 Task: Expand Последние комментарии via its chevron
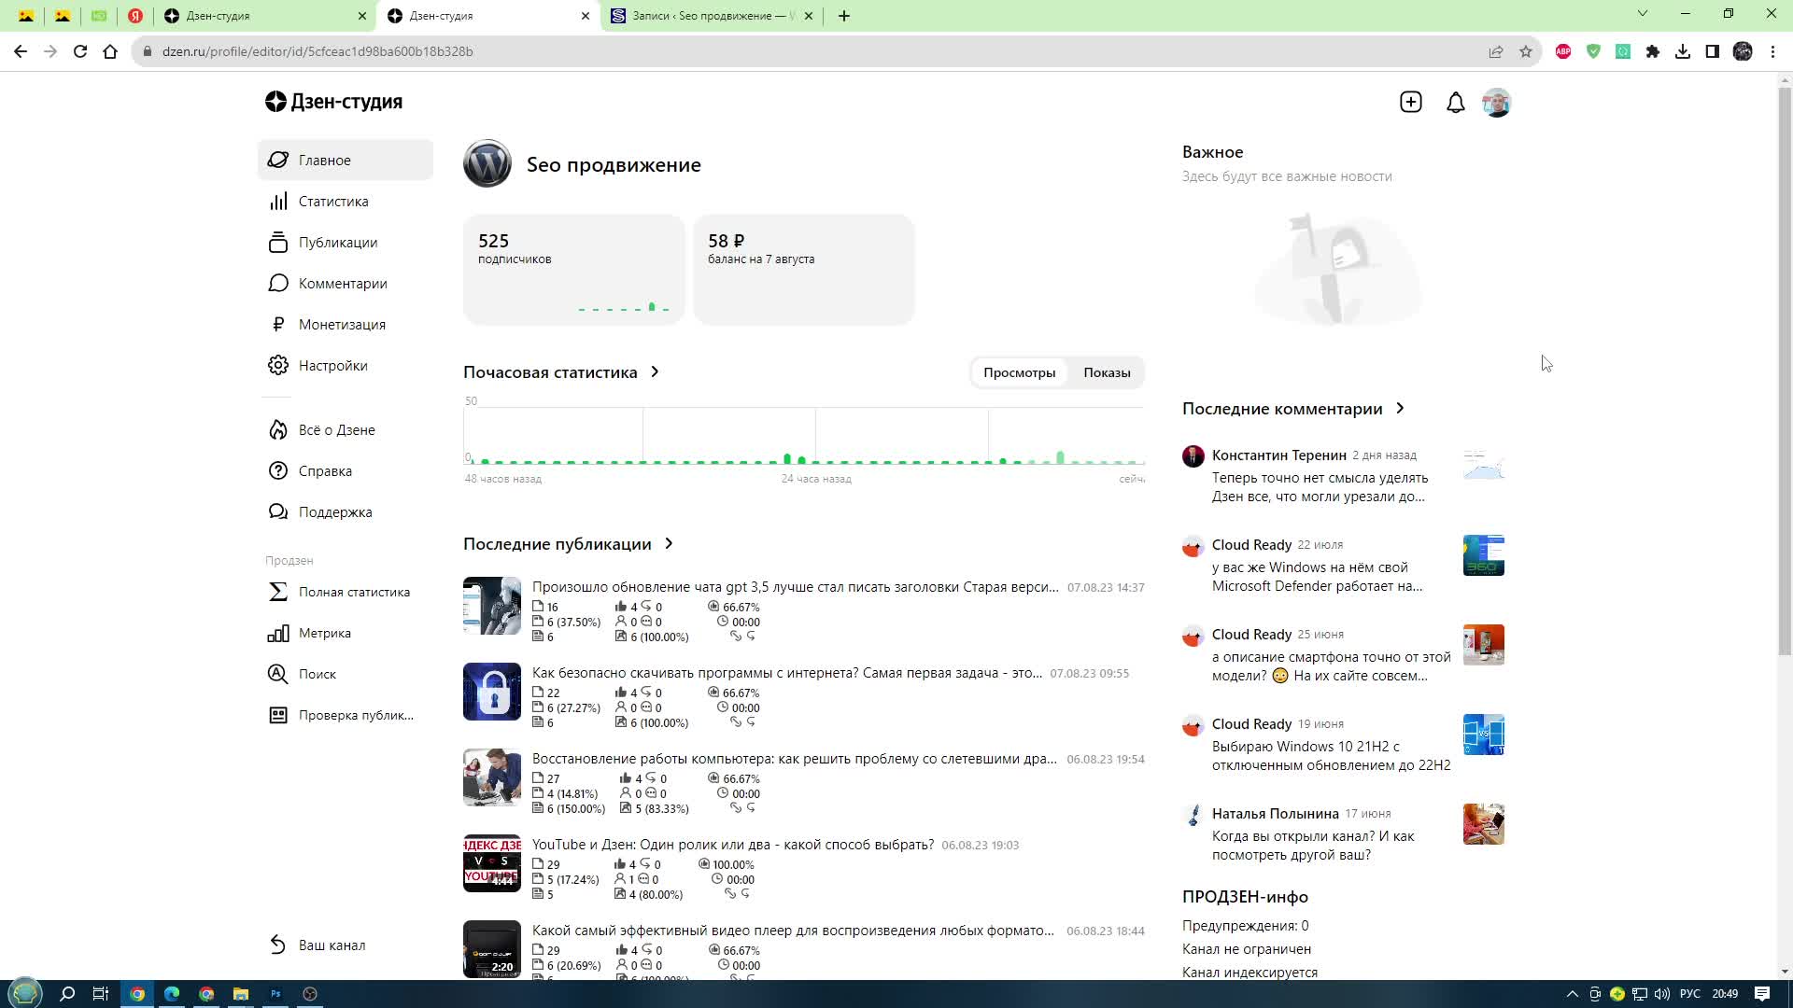point(1400,408)
